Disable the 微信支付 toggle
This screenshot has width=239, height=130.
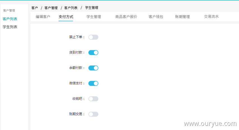coord(93,83)
